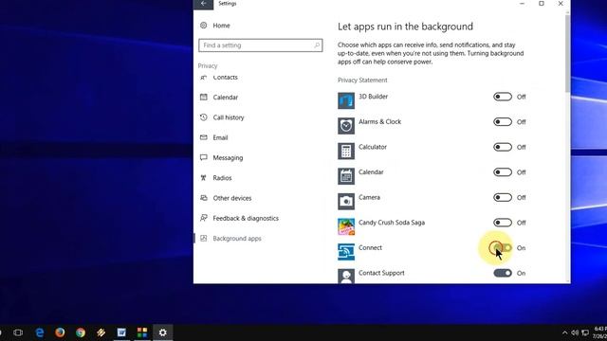607x341 pixels.
Task: Select Background apps in sidebar
Action: [237, 239]
